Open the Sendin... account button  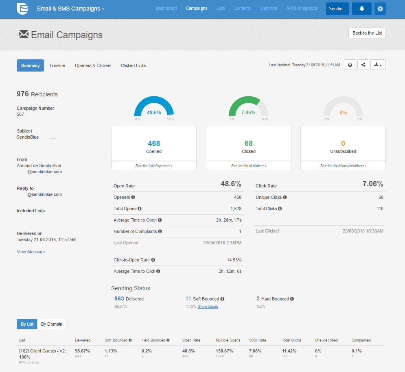337,9
